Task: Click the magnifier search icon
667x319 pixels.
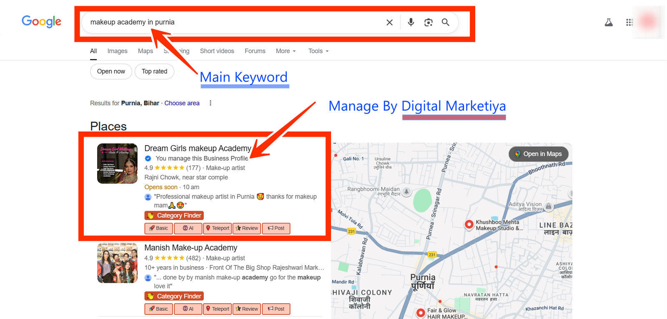Action: 446,22
